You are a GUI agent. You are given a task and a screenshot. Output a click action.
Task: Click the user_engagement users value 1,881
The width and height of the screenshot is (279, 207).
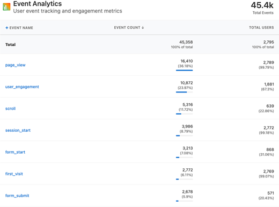269,84
